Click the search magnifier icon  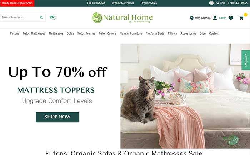(x=41, y=17)
